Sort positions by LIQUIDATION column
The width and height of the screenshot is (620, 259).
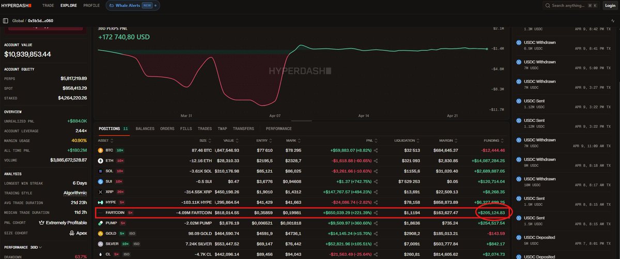(x=407, y=140)
